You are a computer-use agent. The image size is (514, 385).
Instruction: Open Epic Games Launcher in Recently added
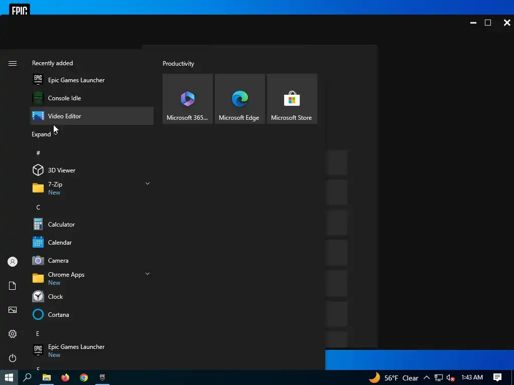pyautogui.click(x=92, y=80)
